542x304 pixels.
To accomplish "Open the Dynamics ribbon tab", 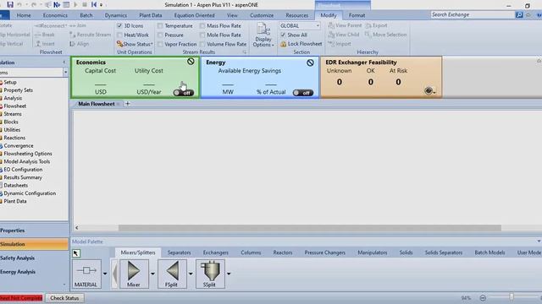I will coord(116,15).
